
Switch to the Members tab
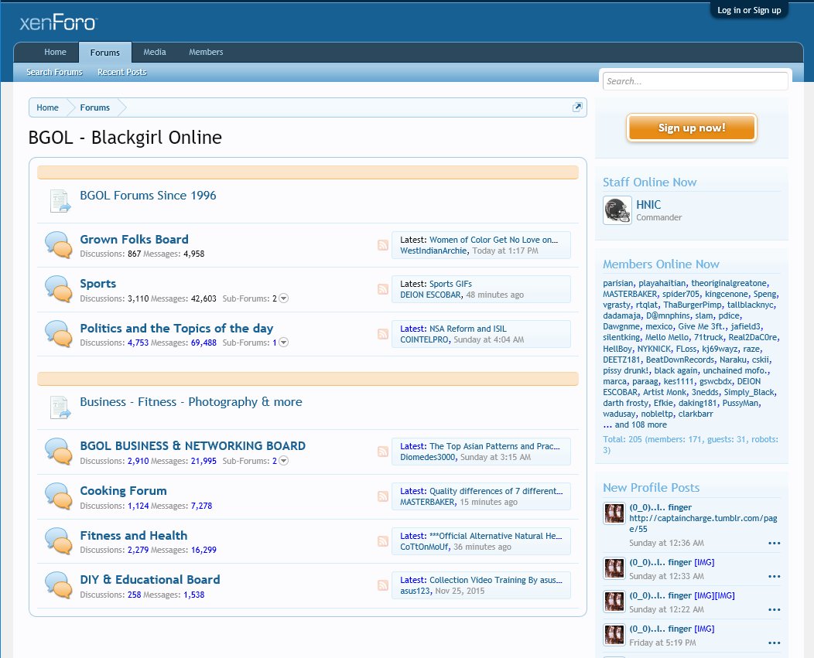(x=206, y=52)
